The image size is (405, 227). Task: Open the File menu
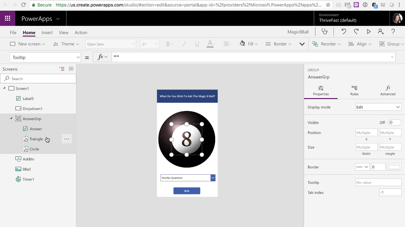point(13,32)
